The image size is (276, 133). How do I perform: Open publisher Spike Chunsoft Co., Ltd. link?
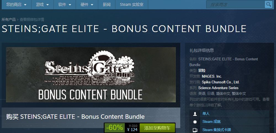pos(221,82)
